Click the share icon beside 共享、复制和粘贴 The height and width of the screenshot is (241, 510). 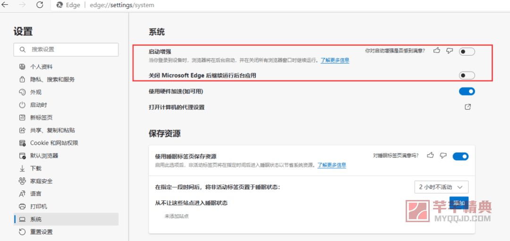coord(23,130)
